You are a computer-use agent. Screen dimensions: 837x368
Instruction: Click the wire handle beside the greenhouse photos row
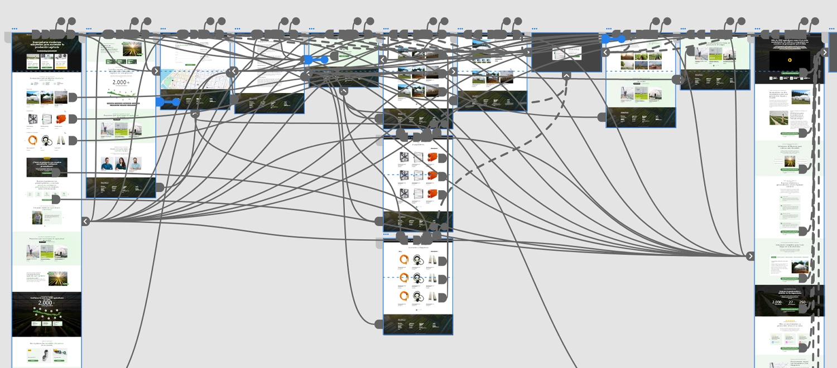point(73,98)
